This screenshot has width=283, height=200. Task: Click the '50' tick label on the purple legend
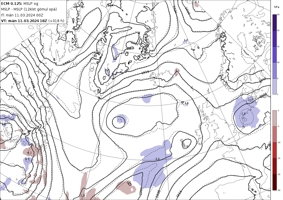(x=278, y=15)
